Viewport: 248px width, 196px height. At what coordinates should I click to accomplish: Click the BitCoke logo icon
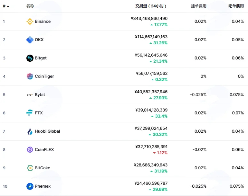click(x=30, y=168)
